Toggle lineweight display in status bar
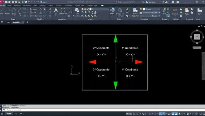 point(169,114)
